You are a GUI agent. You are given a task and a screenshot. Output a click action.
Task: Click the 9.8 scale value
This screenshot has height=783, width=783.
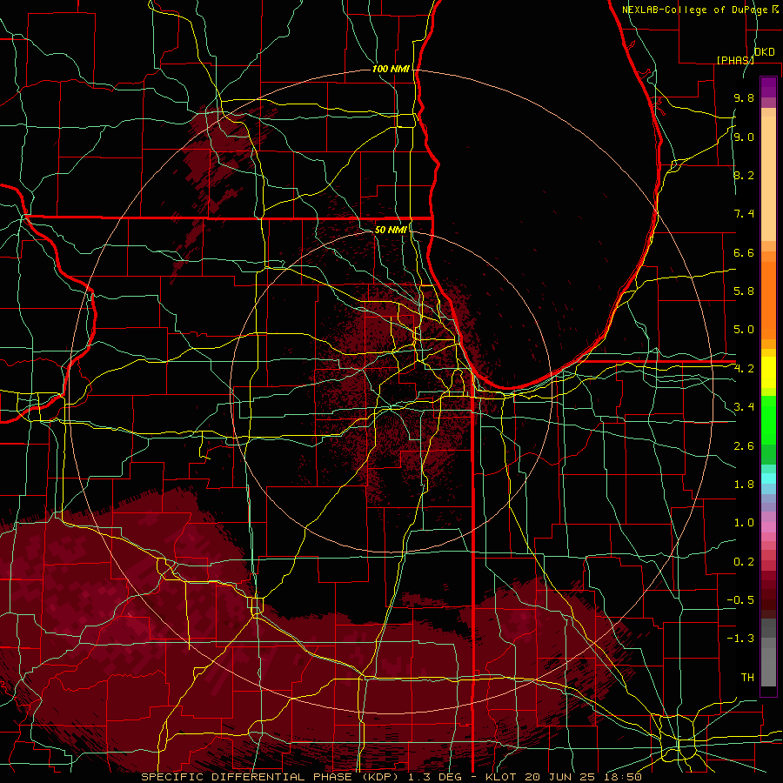[x=744, y=97]
